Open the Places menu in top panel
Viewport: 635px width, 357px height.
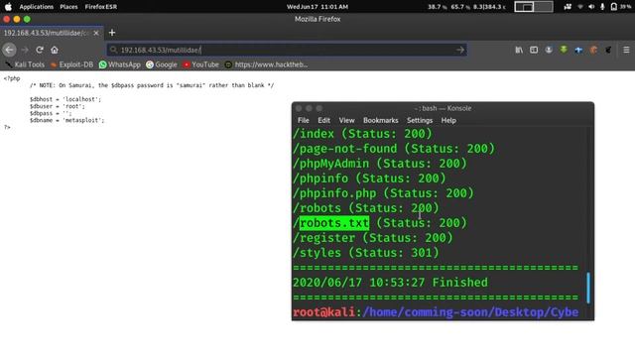tap(68, 7)
